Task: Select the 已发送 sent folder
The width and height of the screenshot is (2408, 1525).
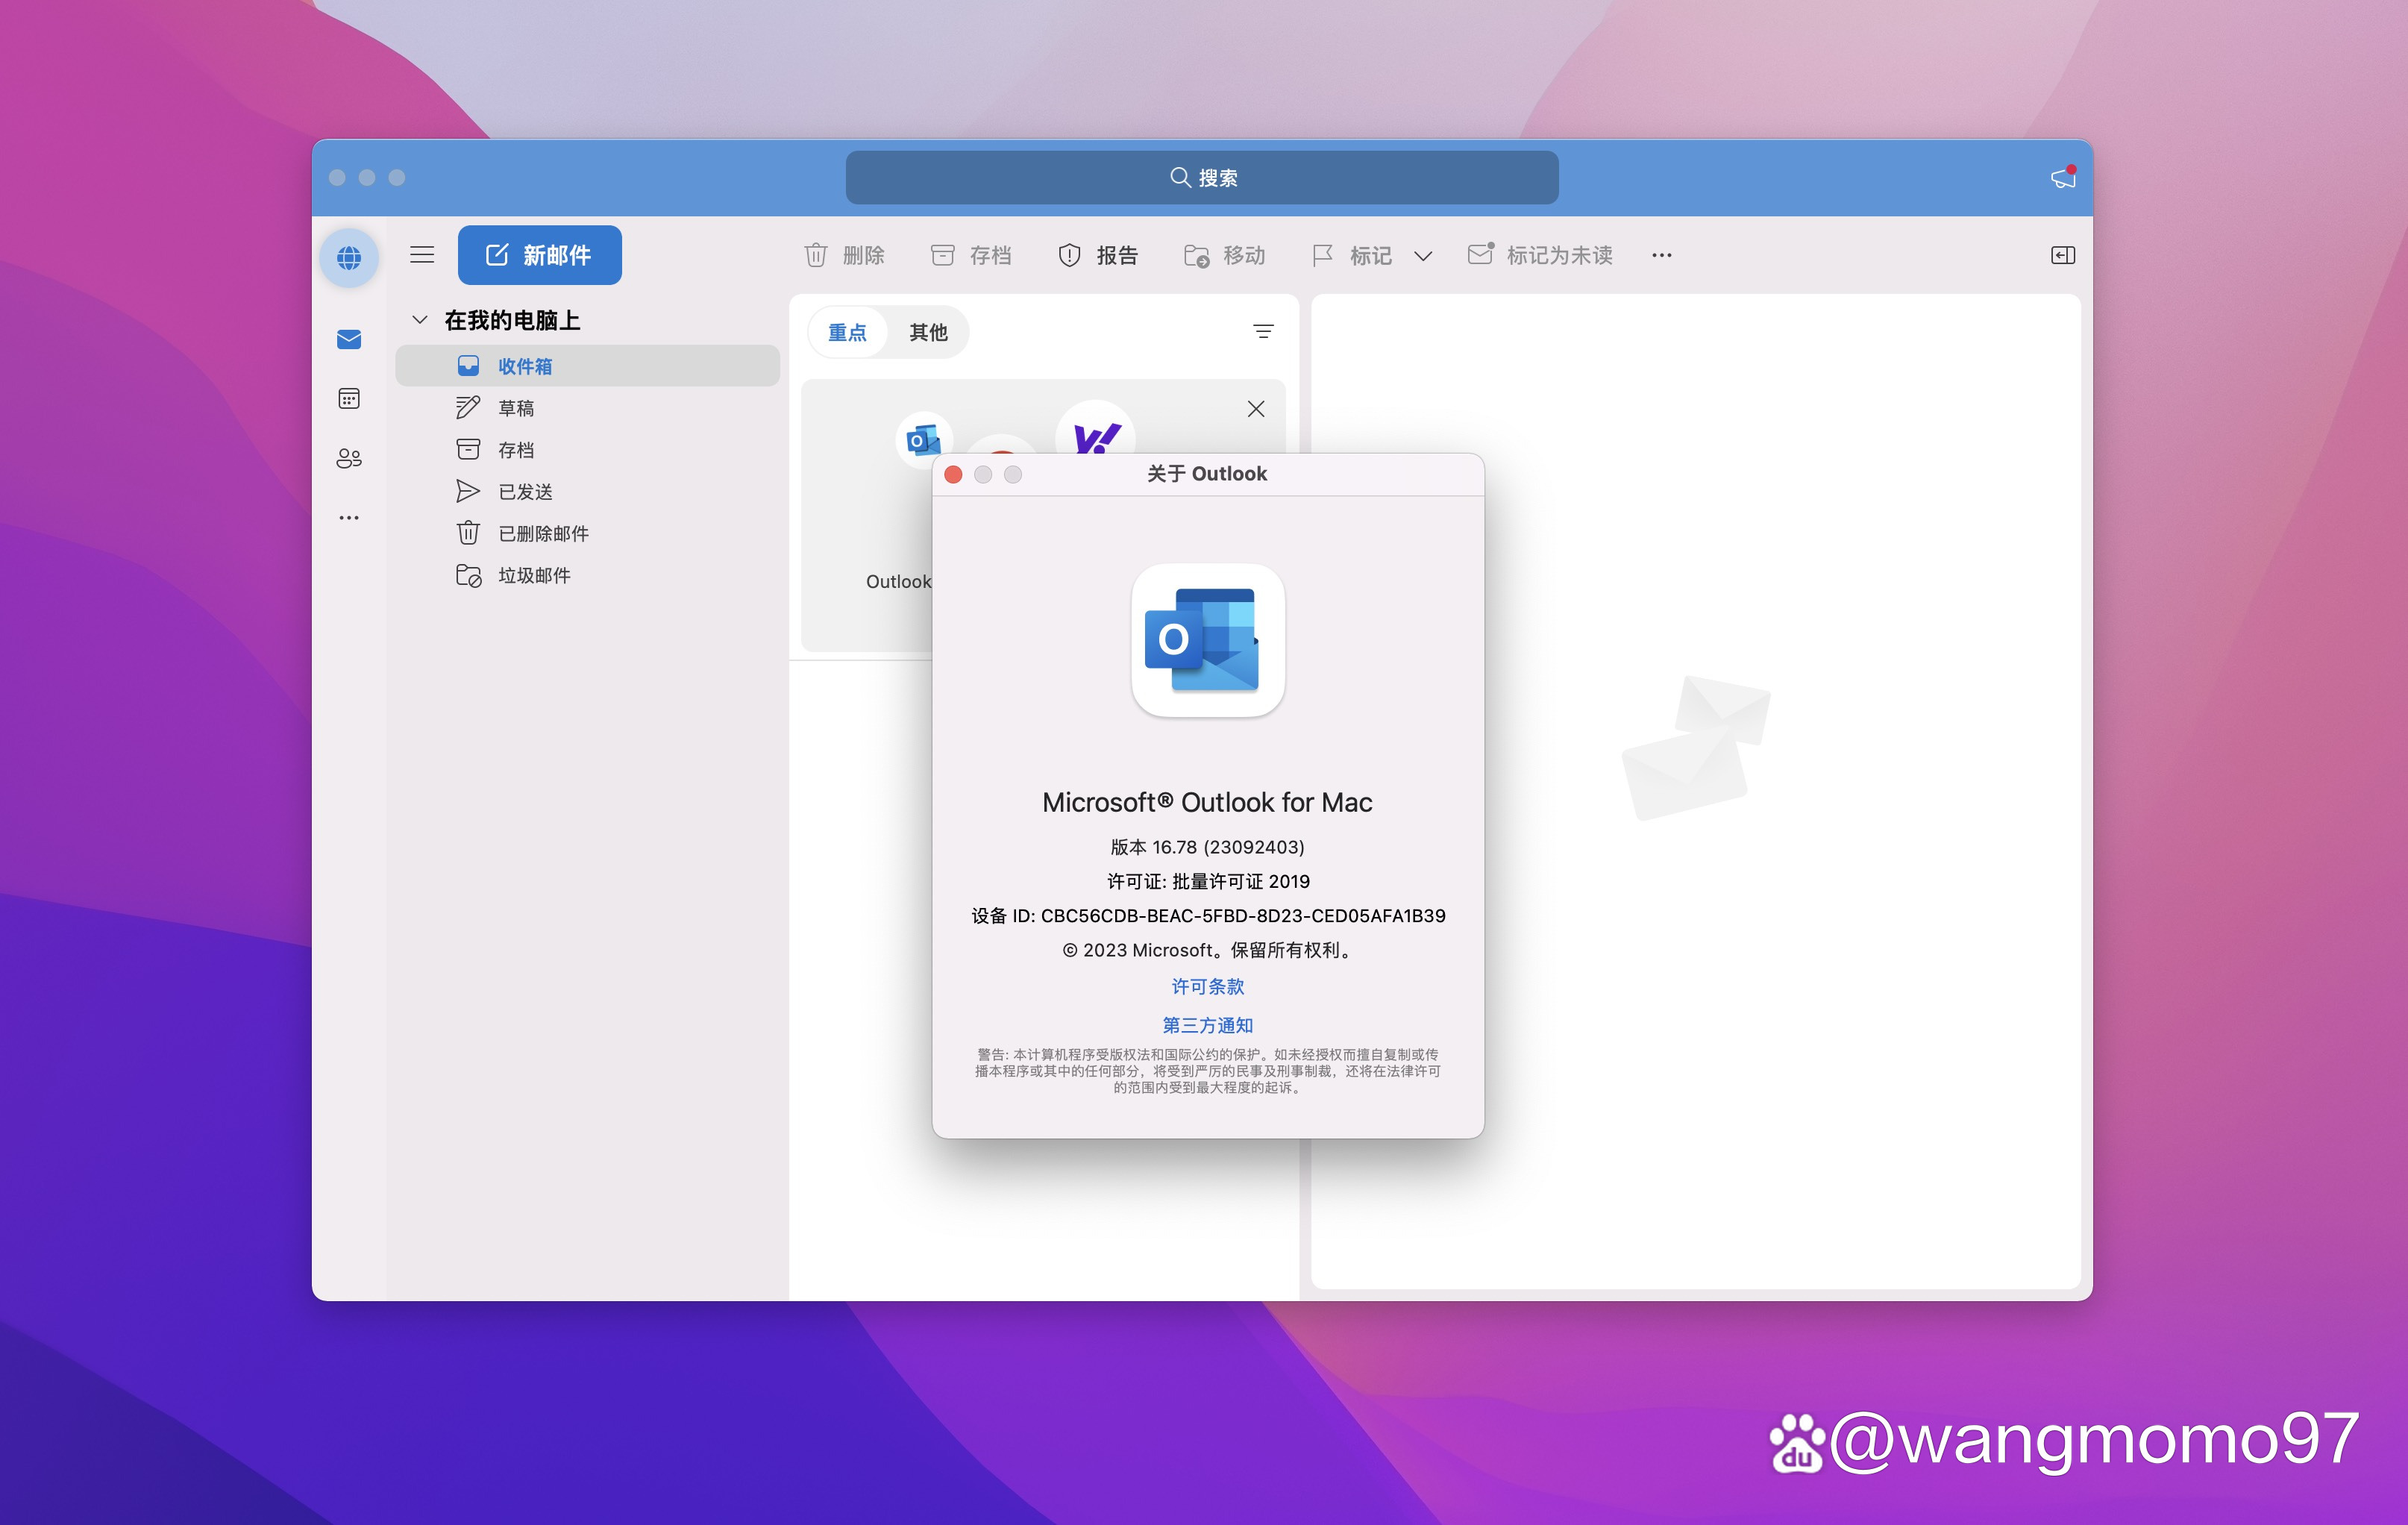Action: click(x=588, y=492)
